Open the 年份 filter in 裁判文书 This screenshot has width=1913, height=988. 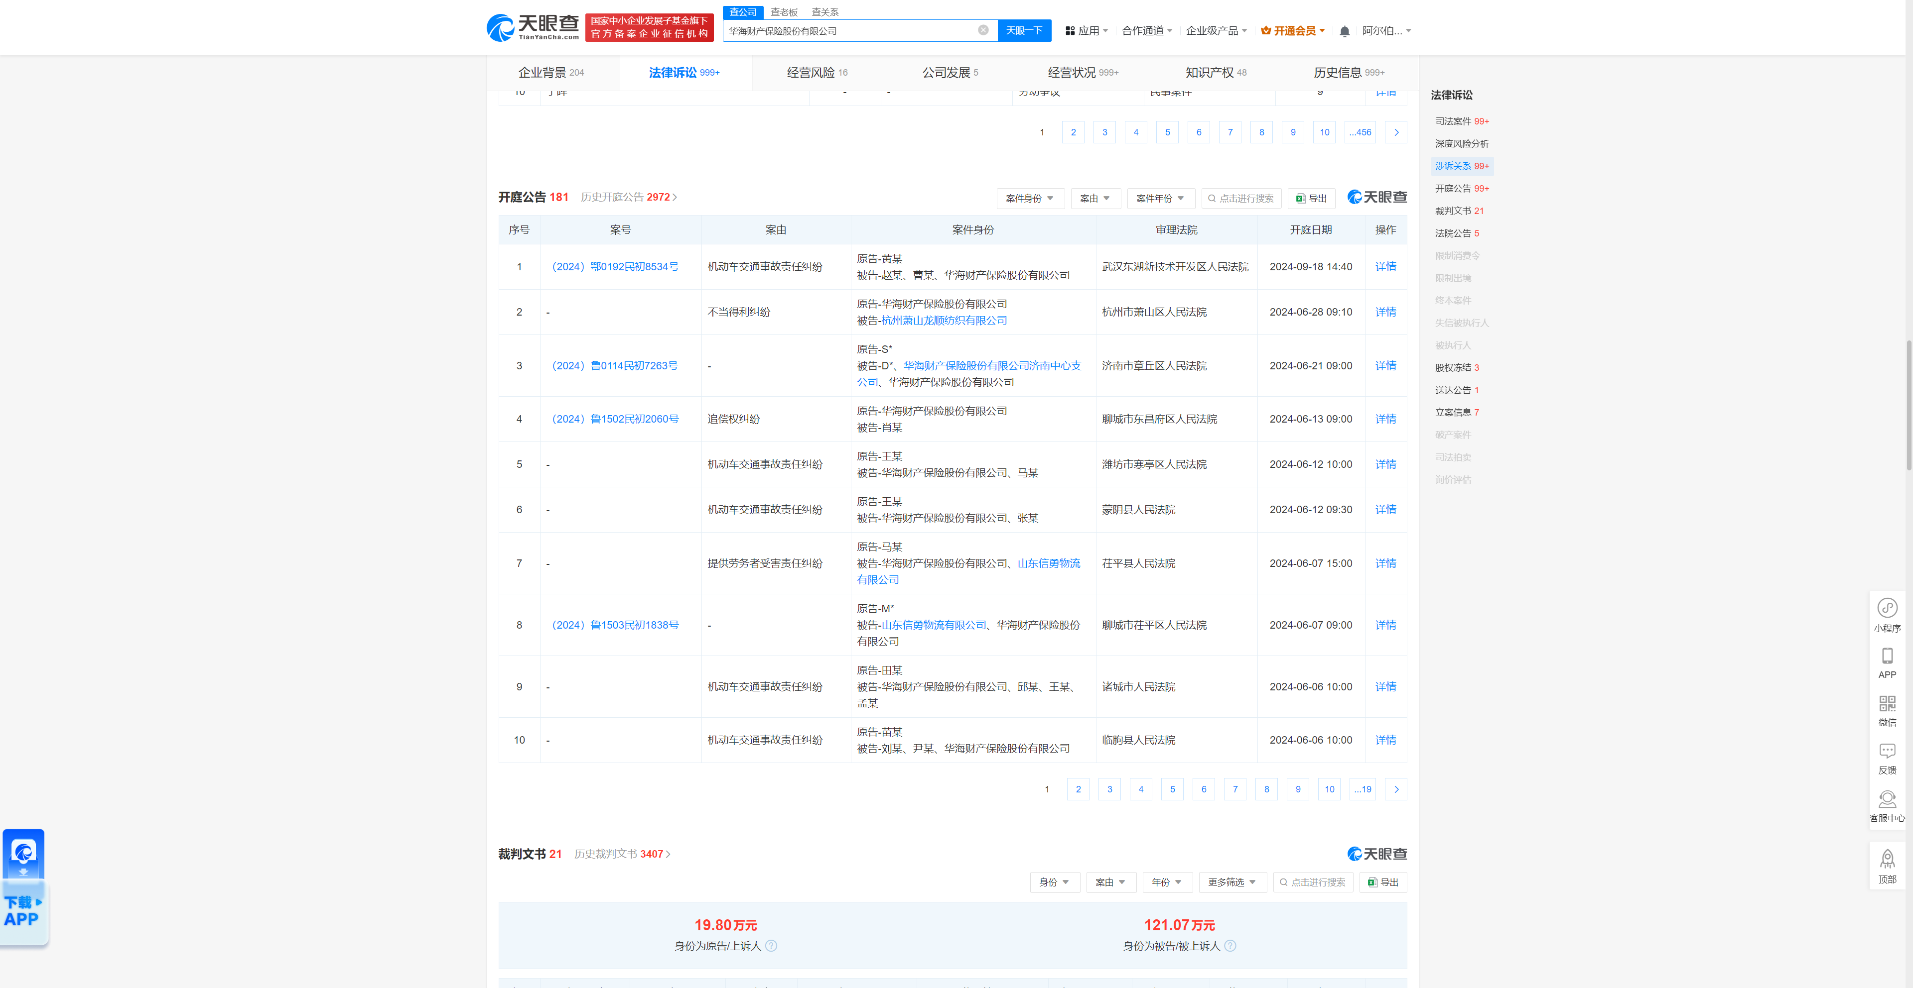click(1167, 882)
